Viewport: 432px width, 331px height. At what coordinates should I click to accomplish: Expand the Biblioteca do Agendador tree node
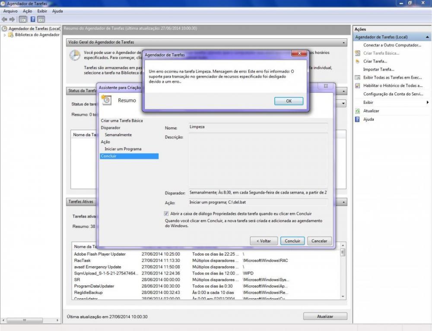[x=5, y=35]
